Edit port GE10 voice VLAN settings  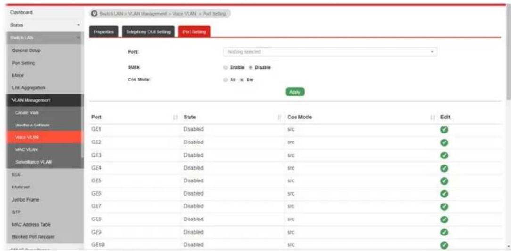(443, 245)
